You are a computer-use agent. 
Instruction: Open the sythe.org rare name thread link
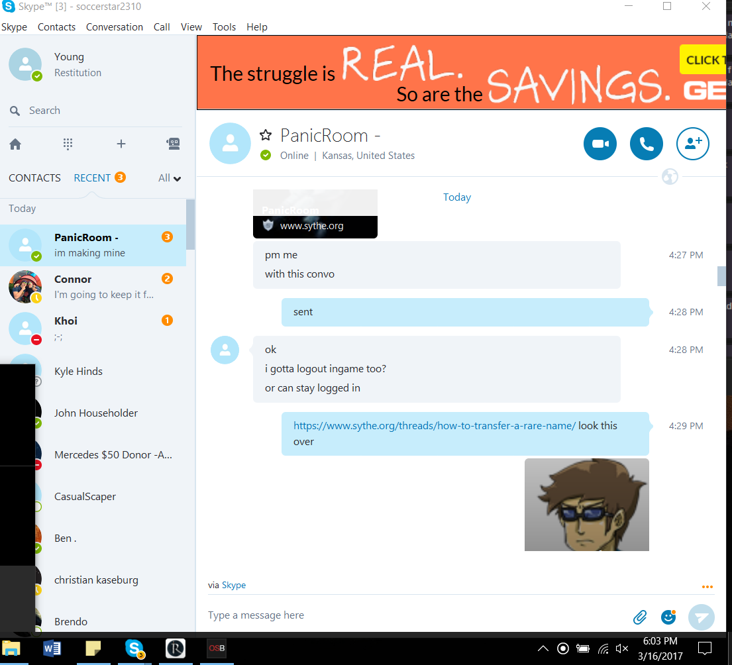(434, 426)
